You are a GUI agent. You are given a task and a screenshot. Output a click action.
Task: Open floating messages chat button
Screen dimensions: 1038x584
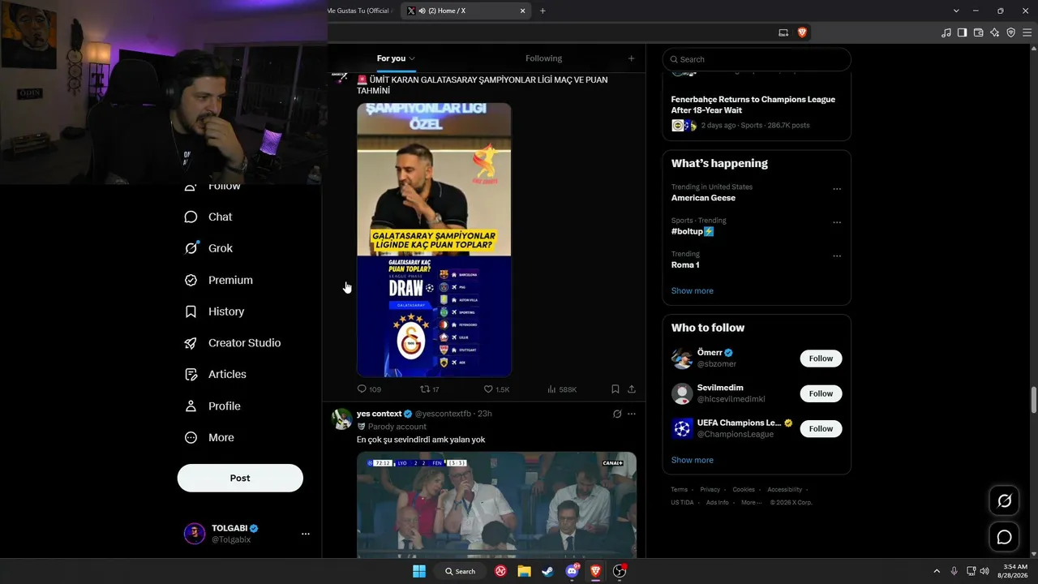click(x=1004, y=537)
